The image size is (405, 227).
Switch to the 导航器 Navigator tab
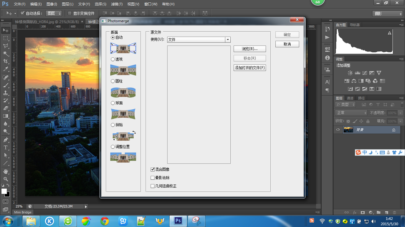point(355,25)
